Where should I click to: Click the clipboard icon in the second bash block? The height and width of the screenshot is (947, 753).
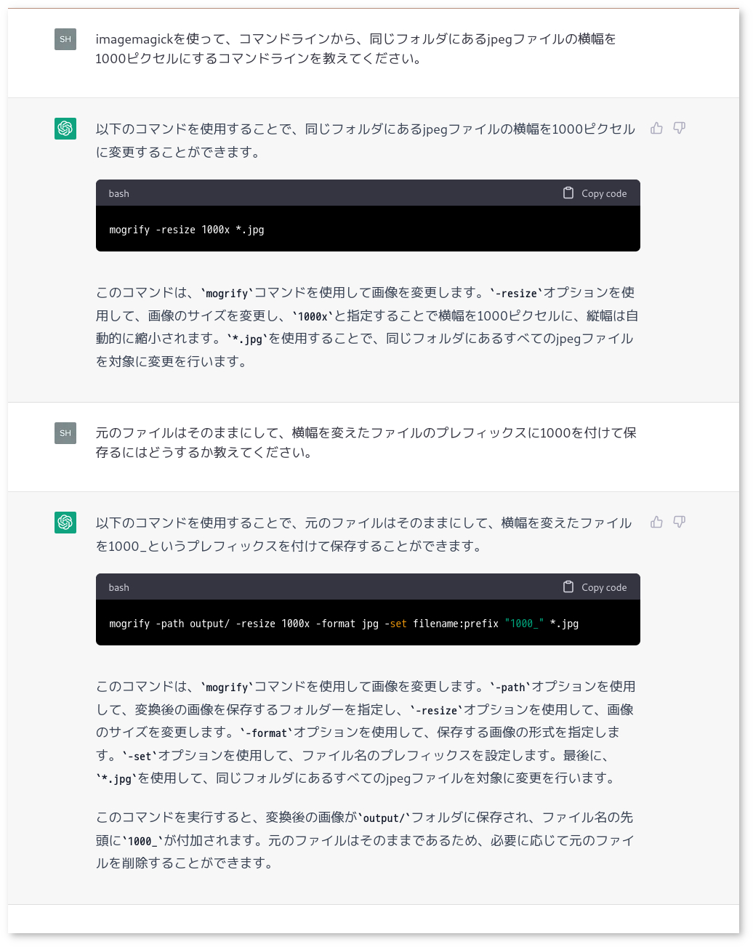tap(568, 587)
